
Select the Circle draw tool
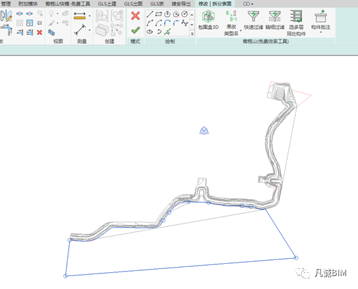point(184,14)
